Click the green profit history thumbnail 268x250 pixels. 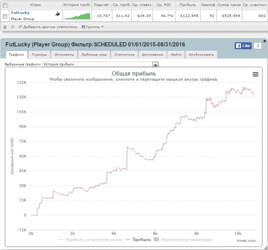[x=77, y=16]
